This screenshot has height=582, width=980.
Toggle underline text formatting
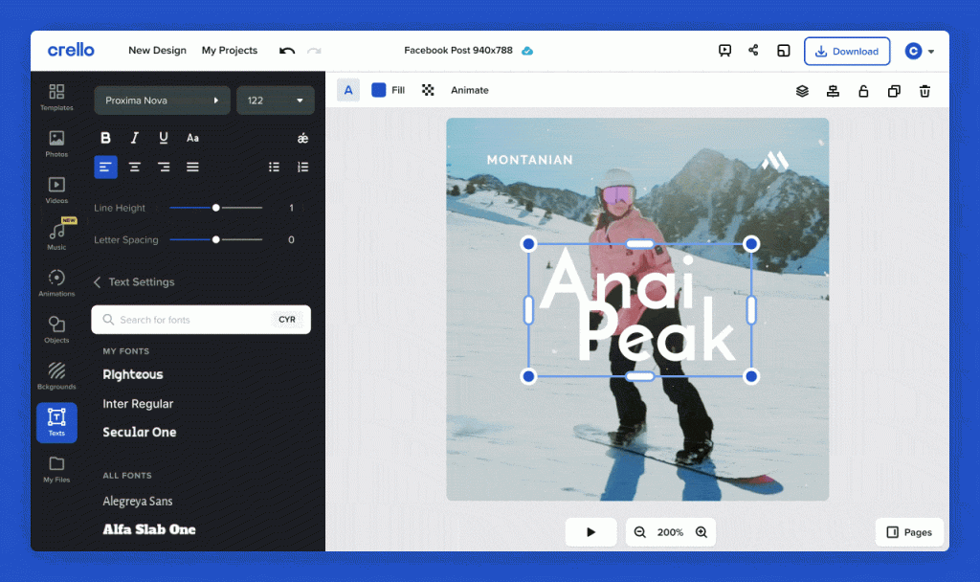click(163, 138)
